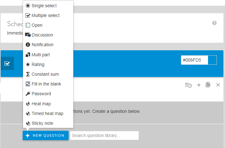The height and width of the screenshot is (148, 225).
Task: Click the X remove icon in question row
Action: click(x=218, y=85)
